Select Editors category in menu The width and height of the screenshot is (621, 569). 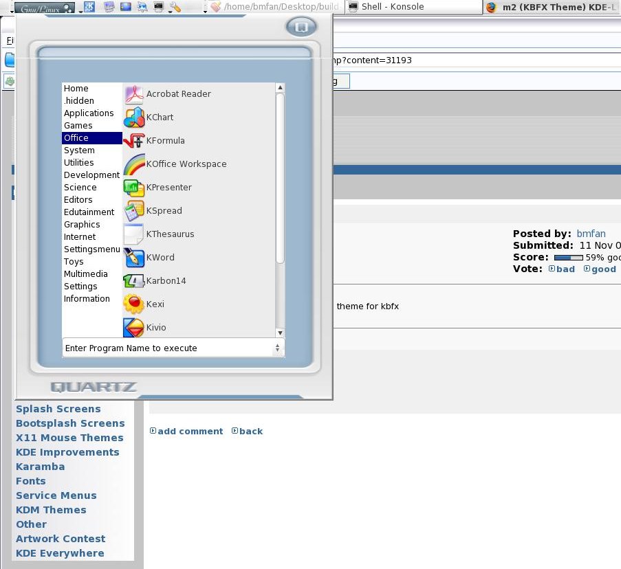click(x=92, y=199)
